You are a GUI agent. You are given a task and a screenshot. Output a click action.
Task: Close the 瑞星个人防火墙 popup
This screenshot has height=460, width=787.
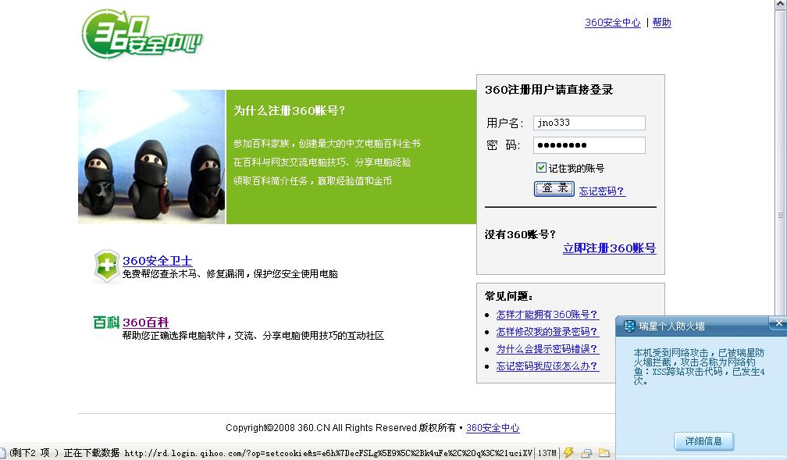pyautogui.click(x=778, y=323)
